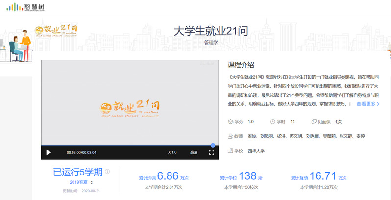Click the video preview thumbnail area
Screen dimensions: 391x200
pyautogui.click(x=130, y=102)
